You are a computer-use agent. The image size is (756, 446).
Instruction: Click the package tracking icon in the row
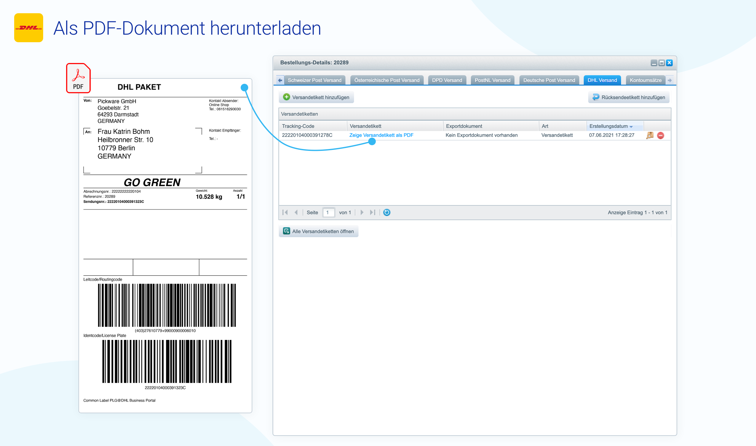[x=650, y=135]
